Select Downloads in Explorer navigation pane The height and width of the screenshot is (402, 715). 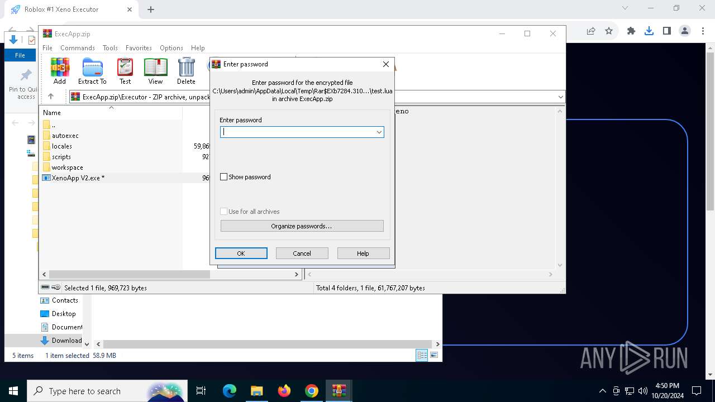click(x=61, y=341)
